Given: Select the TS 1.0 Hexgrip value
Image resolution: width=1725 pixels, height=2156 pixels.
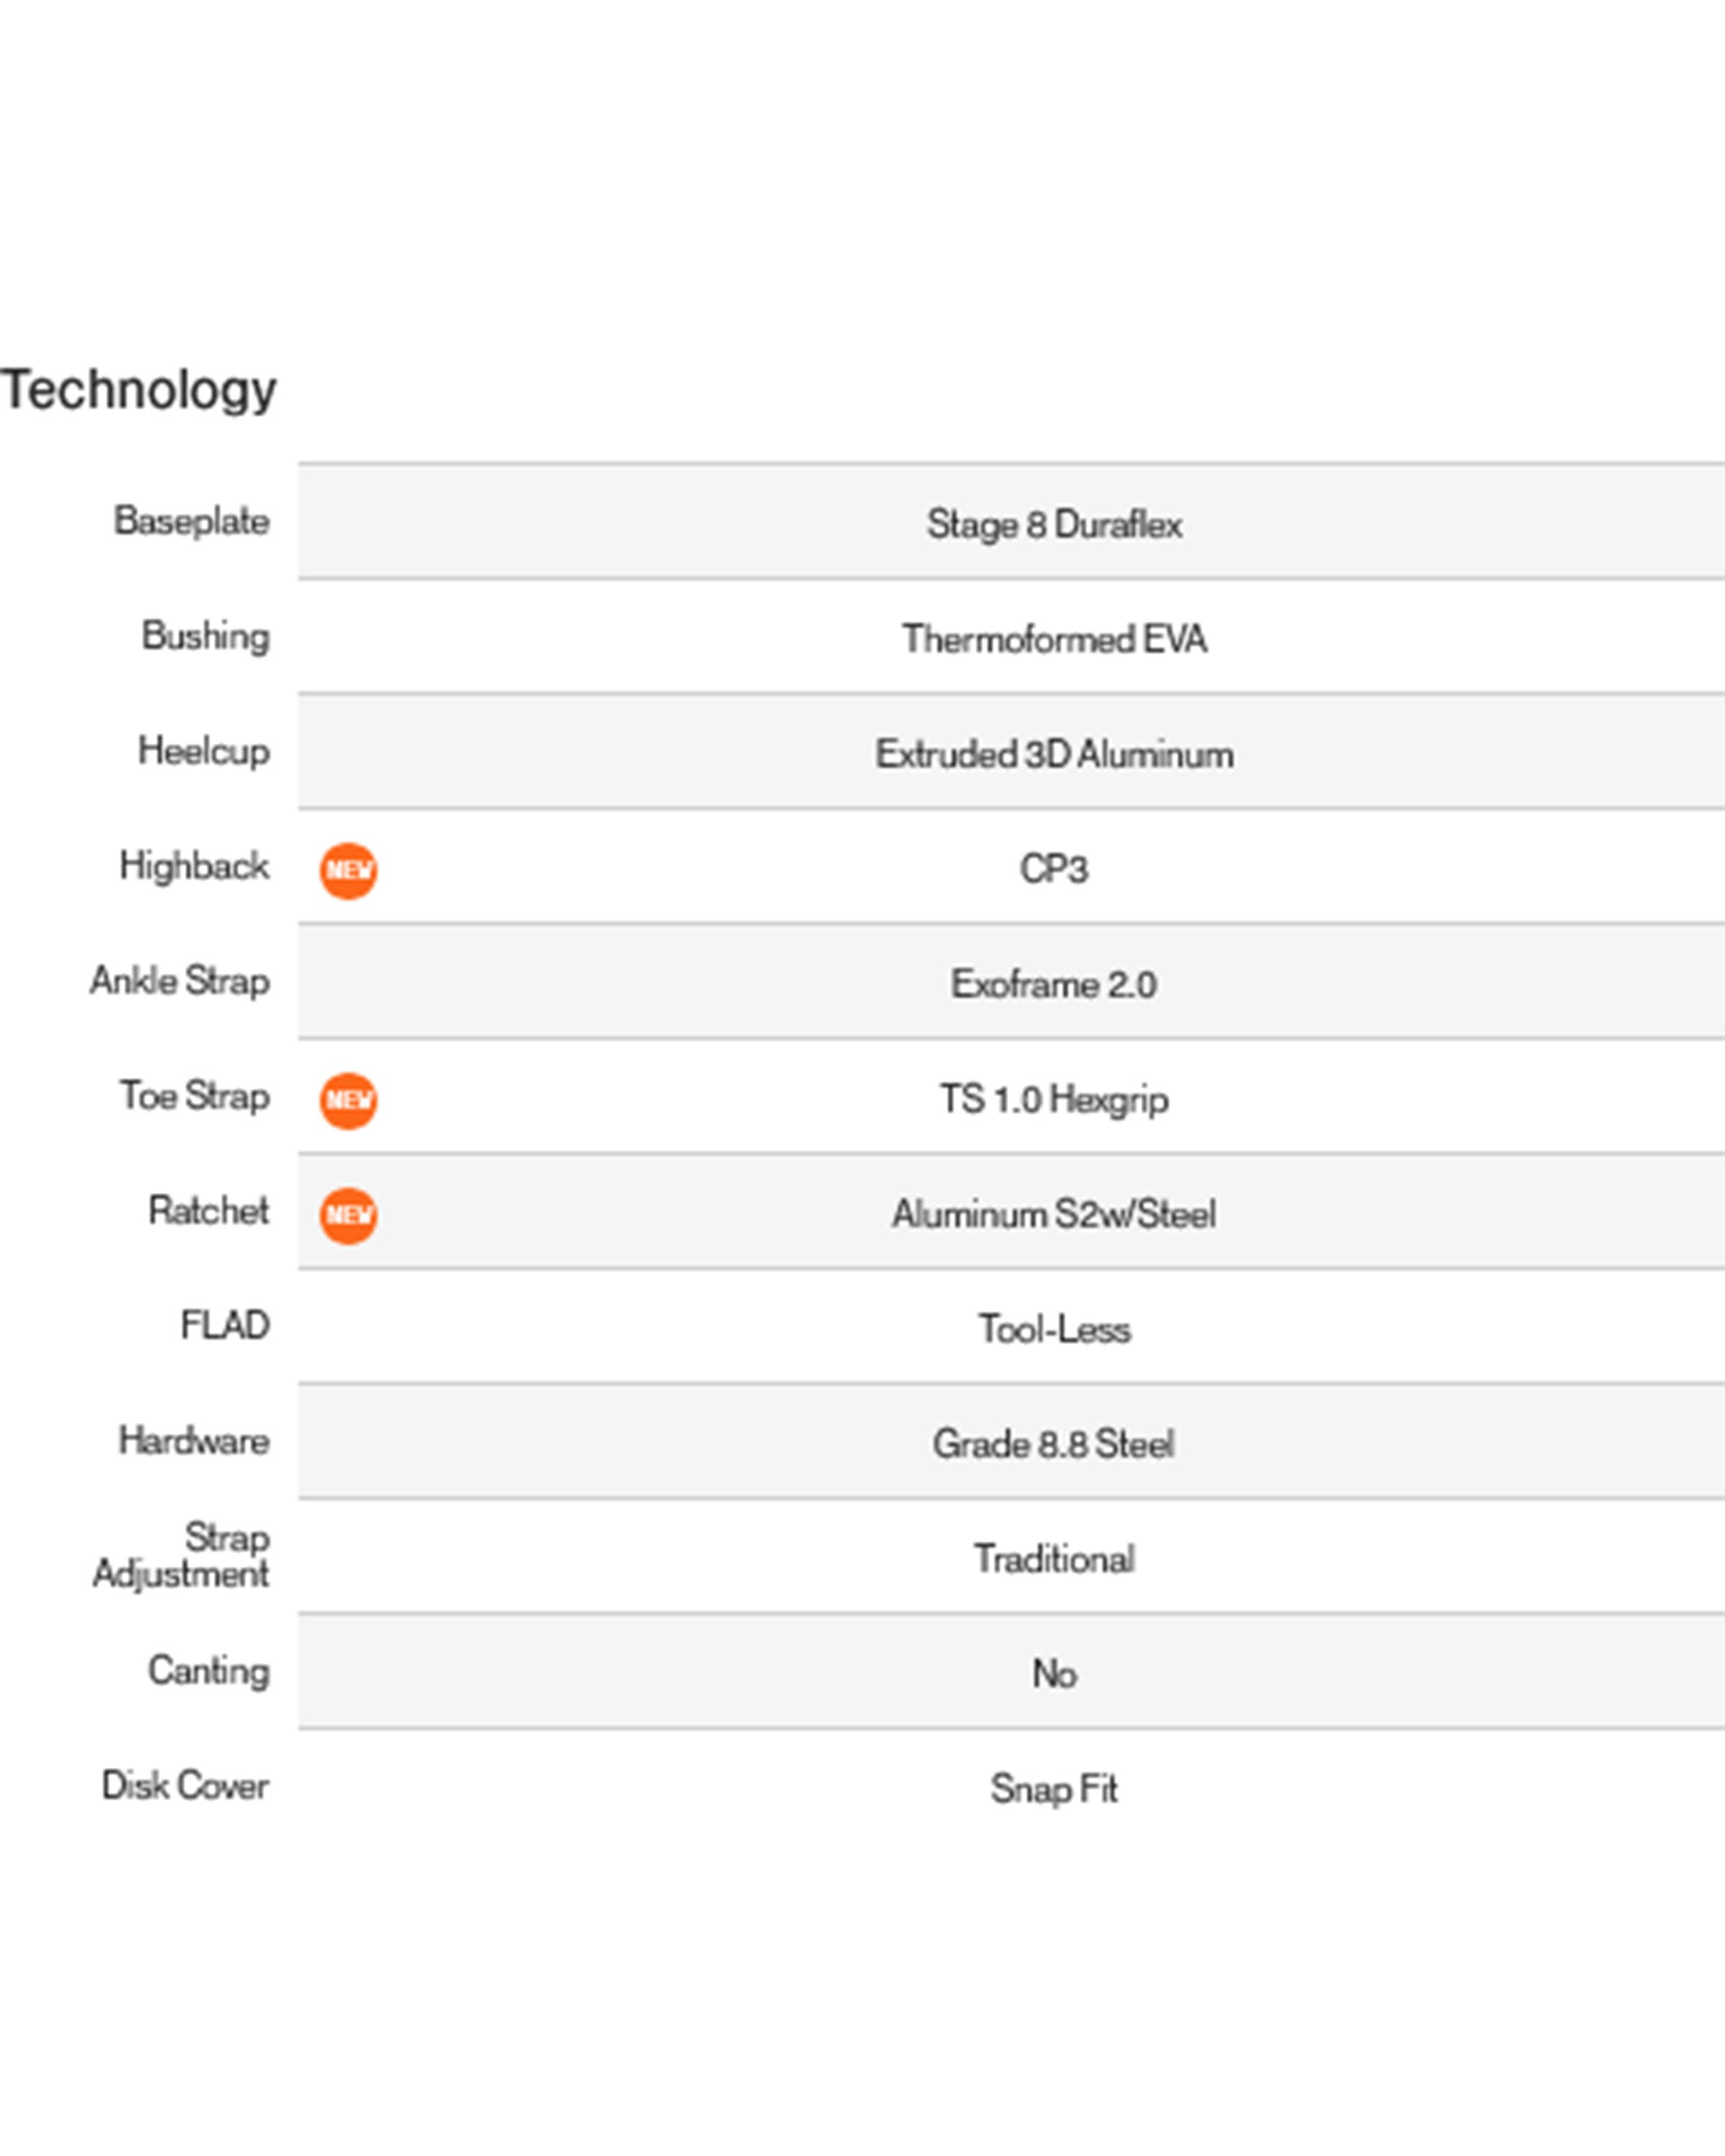Looking at the screenshot, I should point(1054,1099).
